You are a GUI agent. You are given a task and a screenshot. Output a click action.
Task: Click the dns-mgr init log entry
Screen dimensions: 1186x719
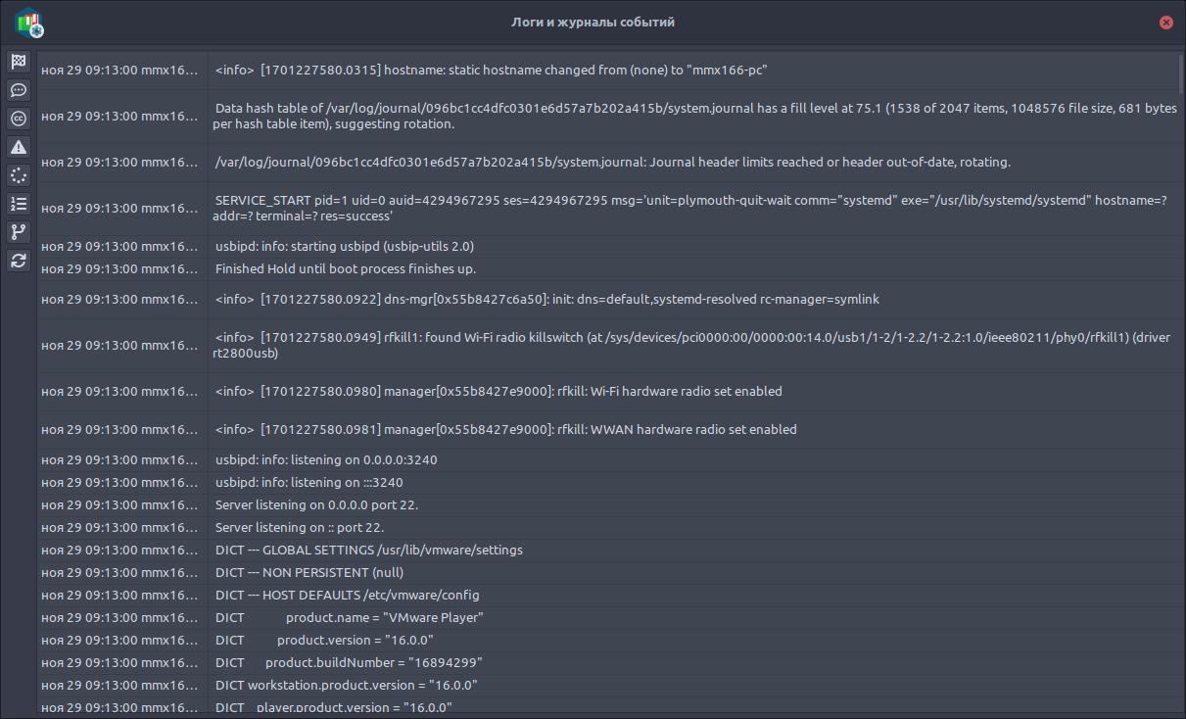pyautogui.click(x=609, y=300)
